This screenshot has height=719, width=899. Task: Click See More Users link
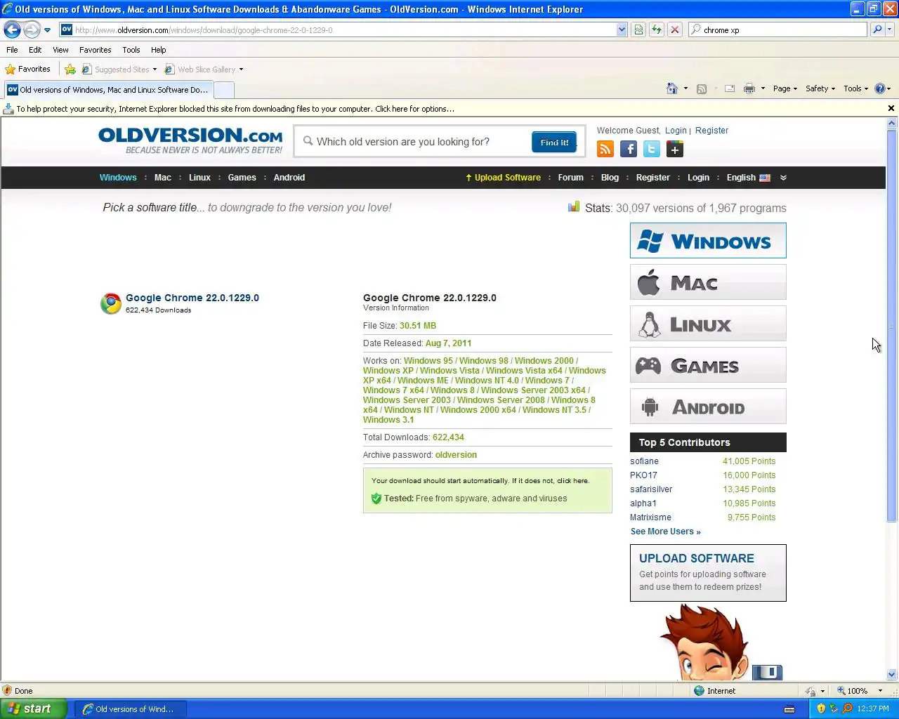665,532
